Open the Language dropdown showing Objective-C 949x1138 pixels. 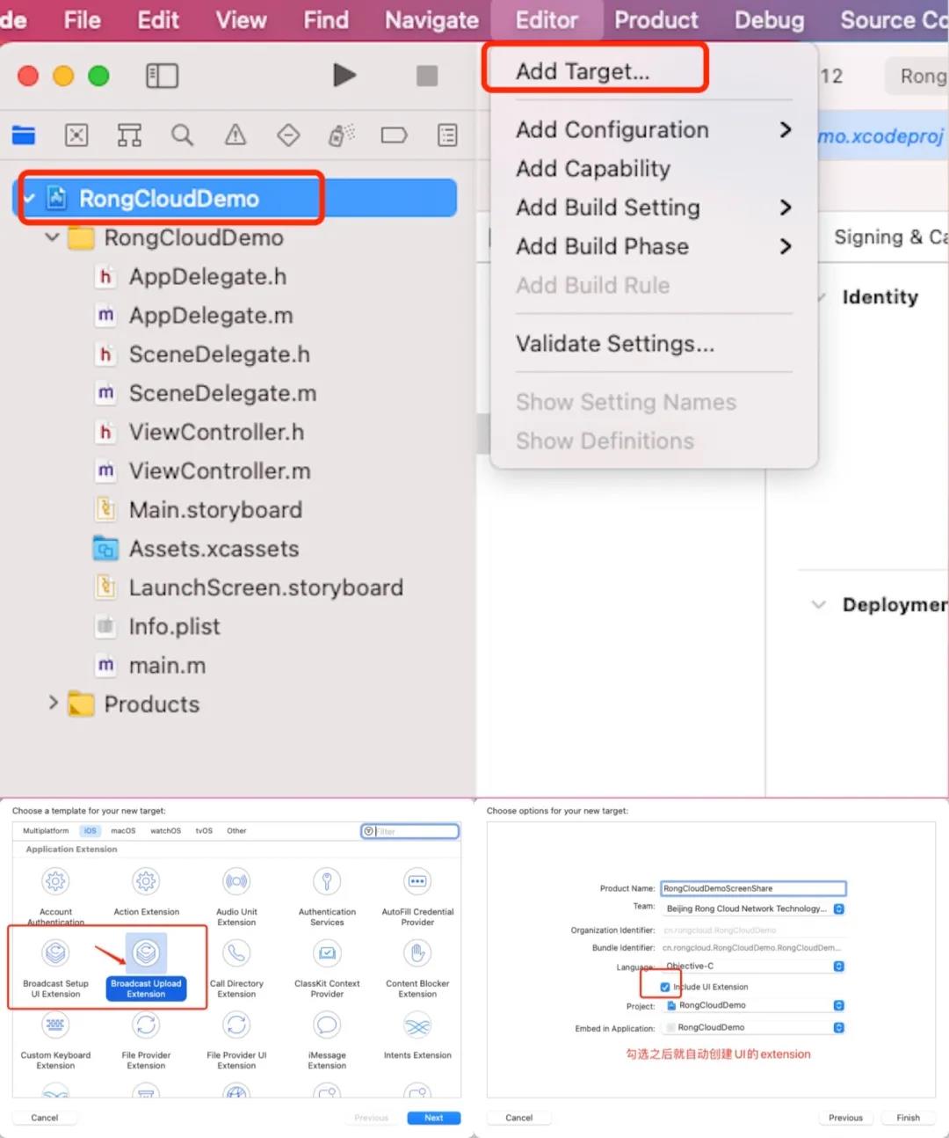pos(754,966)
